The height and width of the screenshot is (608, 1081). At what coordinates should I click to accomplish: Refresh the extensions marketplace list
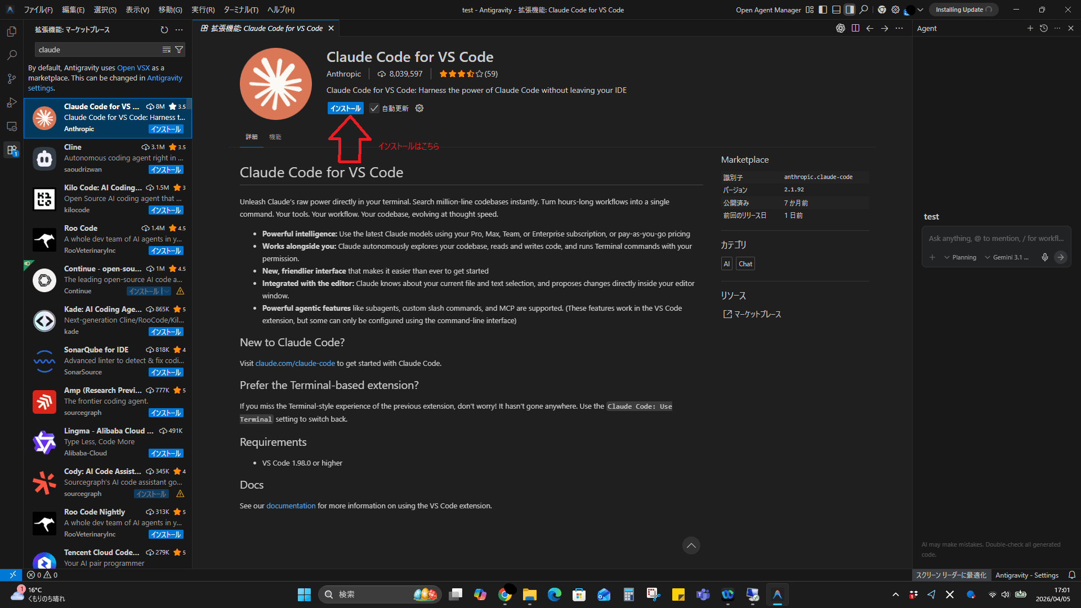[164, 30]
